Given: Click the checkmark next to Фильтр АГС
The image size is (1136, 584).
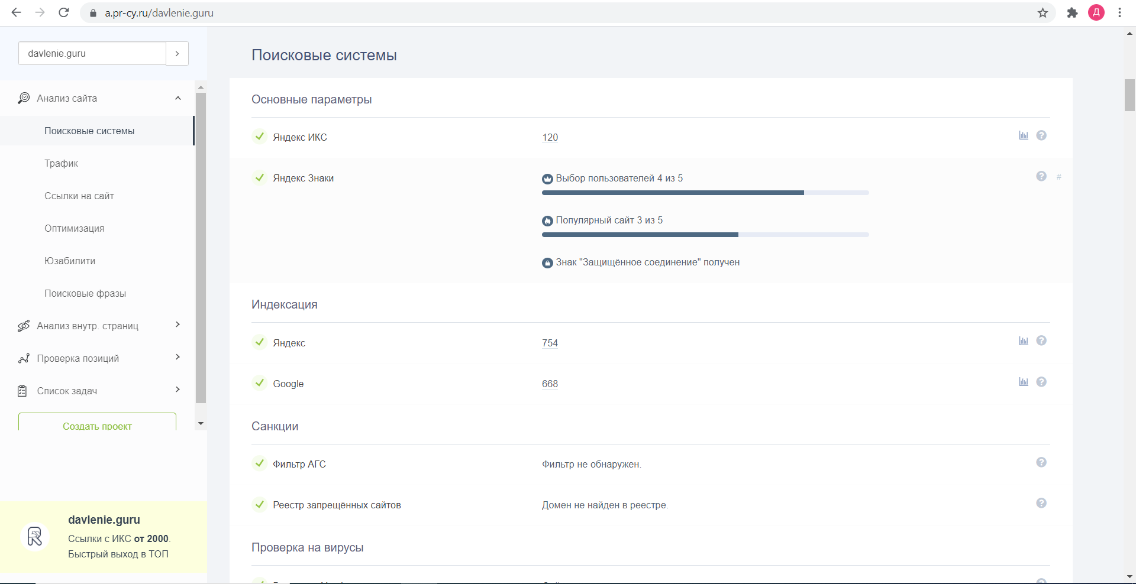Looking at the screenshot, I should [259, 463].
